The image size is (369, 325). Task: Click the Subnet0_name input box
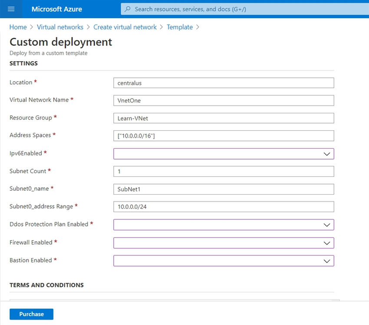click(x=224, y=189)
